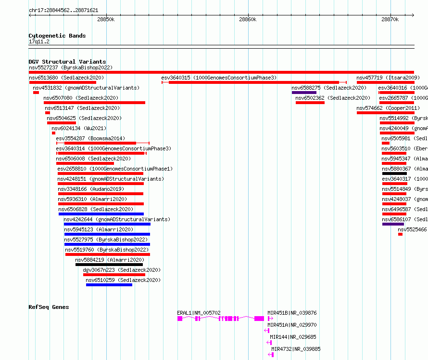Select the nsv574662 (Cooper2011) label
Image resolution: width=428 pixels, height=360 pixels.
(388, 108)
